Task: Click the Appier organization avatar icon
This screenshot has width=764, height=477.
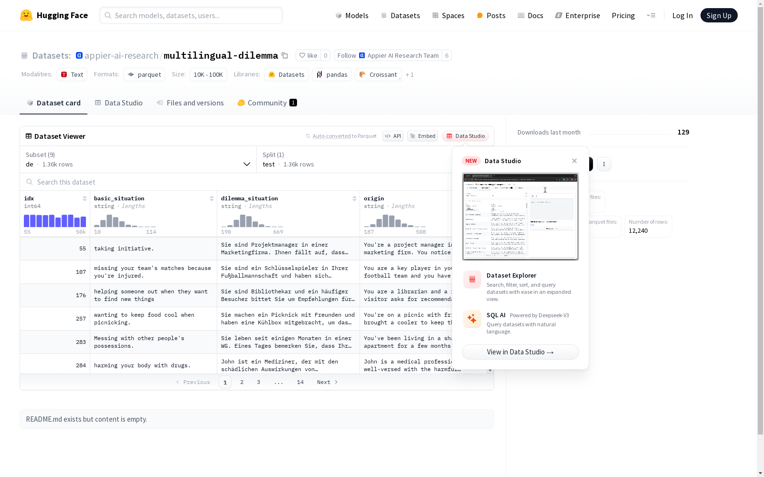Action: coord(79,55)
